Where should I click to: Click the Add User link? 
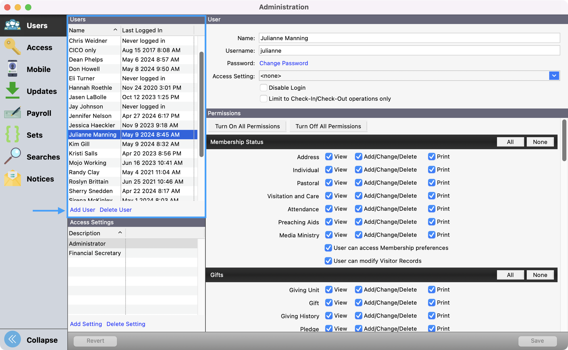pos(82,210)
